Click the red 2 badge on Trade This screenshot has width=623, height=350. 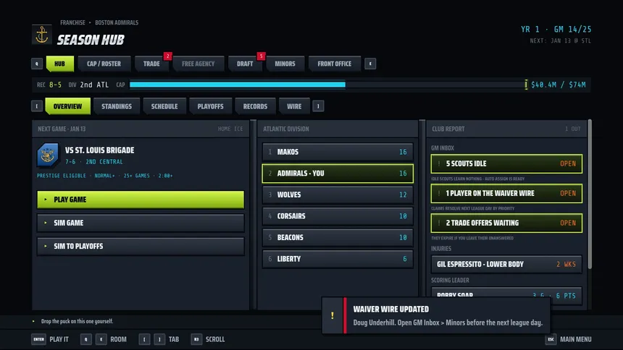coord(167,56)
